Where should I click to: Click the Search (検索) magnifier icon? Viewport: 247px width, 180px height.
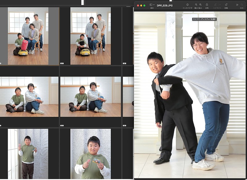(x=242, y=5)
